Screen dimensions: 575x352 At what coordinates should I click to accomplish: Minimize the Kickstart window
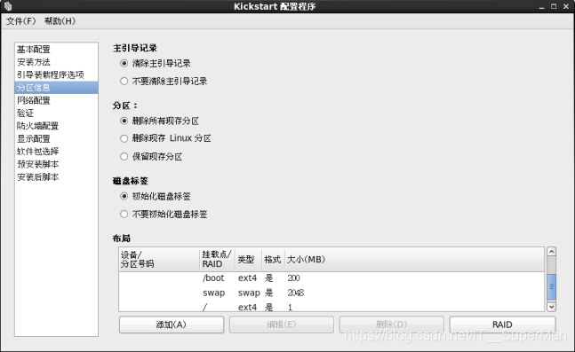541,6
